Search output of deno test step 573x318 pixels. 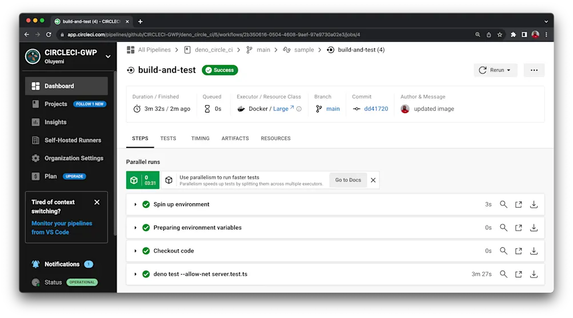click(503, 274)
